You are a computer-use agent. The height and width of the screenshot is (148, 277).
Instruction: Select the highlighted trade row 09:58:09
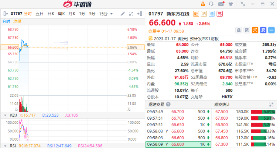click(178, 144)
